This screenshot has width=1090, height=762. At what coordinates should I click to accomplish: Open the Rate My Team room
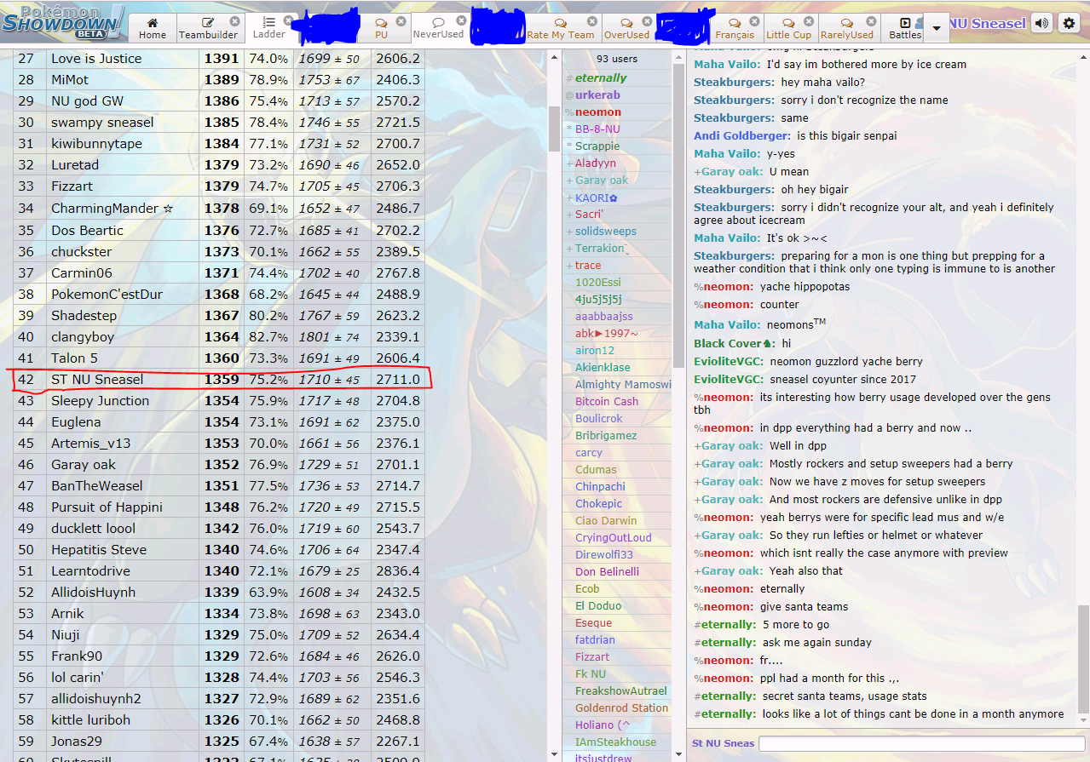pyautogui.click(x=560, y=28)
